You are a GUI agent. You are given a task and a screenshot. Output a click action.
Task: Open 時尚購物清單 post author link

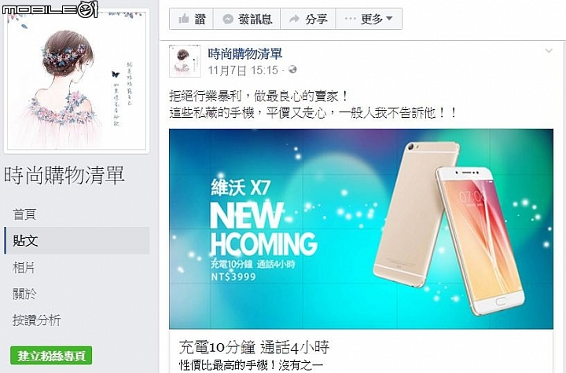(x=244, y=53)
